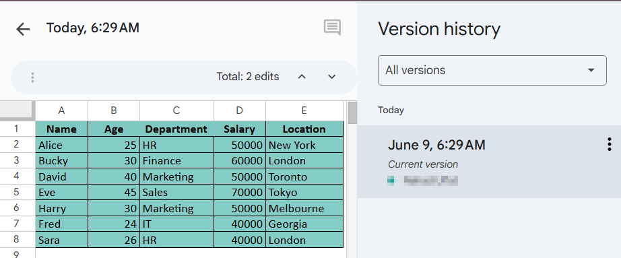Screen dimensions: 621x258
Task: Select row 5 header
Action: [17, 192]
